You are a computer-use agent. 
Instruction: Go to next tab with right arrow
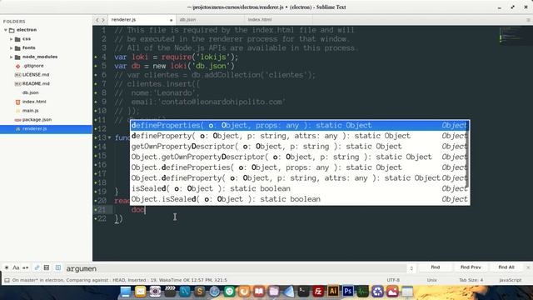(x=103, y=20)
